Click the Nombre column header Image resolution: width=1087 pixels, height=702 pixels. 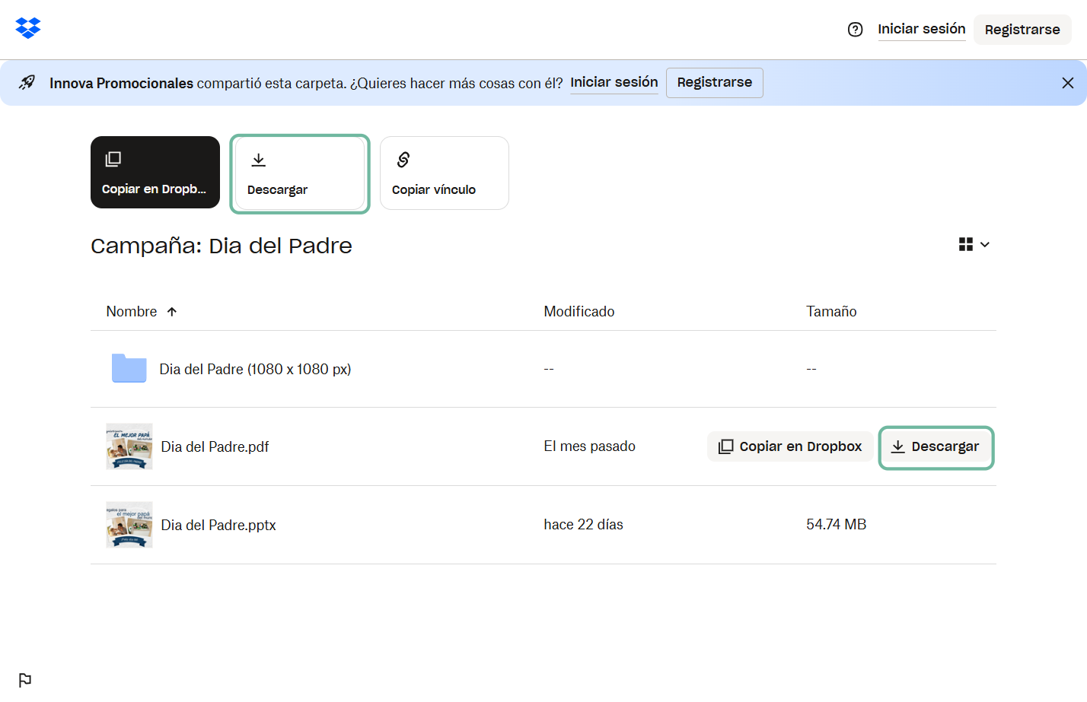(132, 312)
